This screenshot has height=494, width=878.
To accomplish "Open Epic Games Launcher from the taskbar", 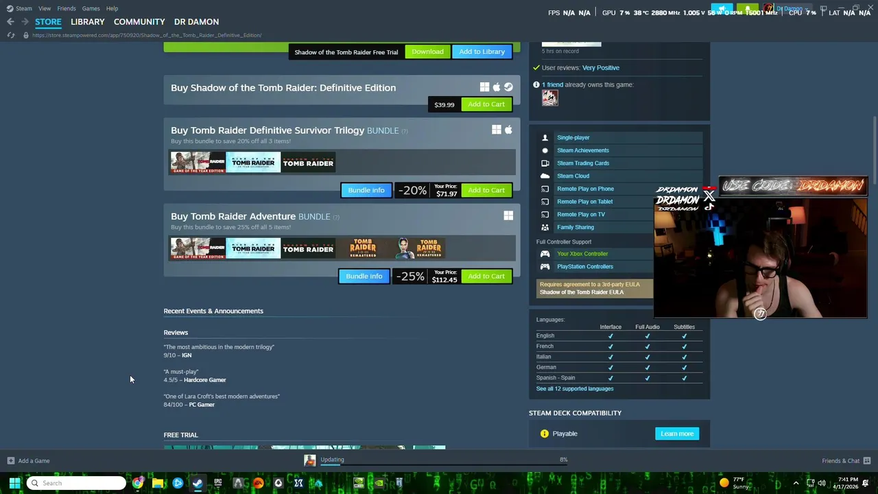I will [218, 483].
